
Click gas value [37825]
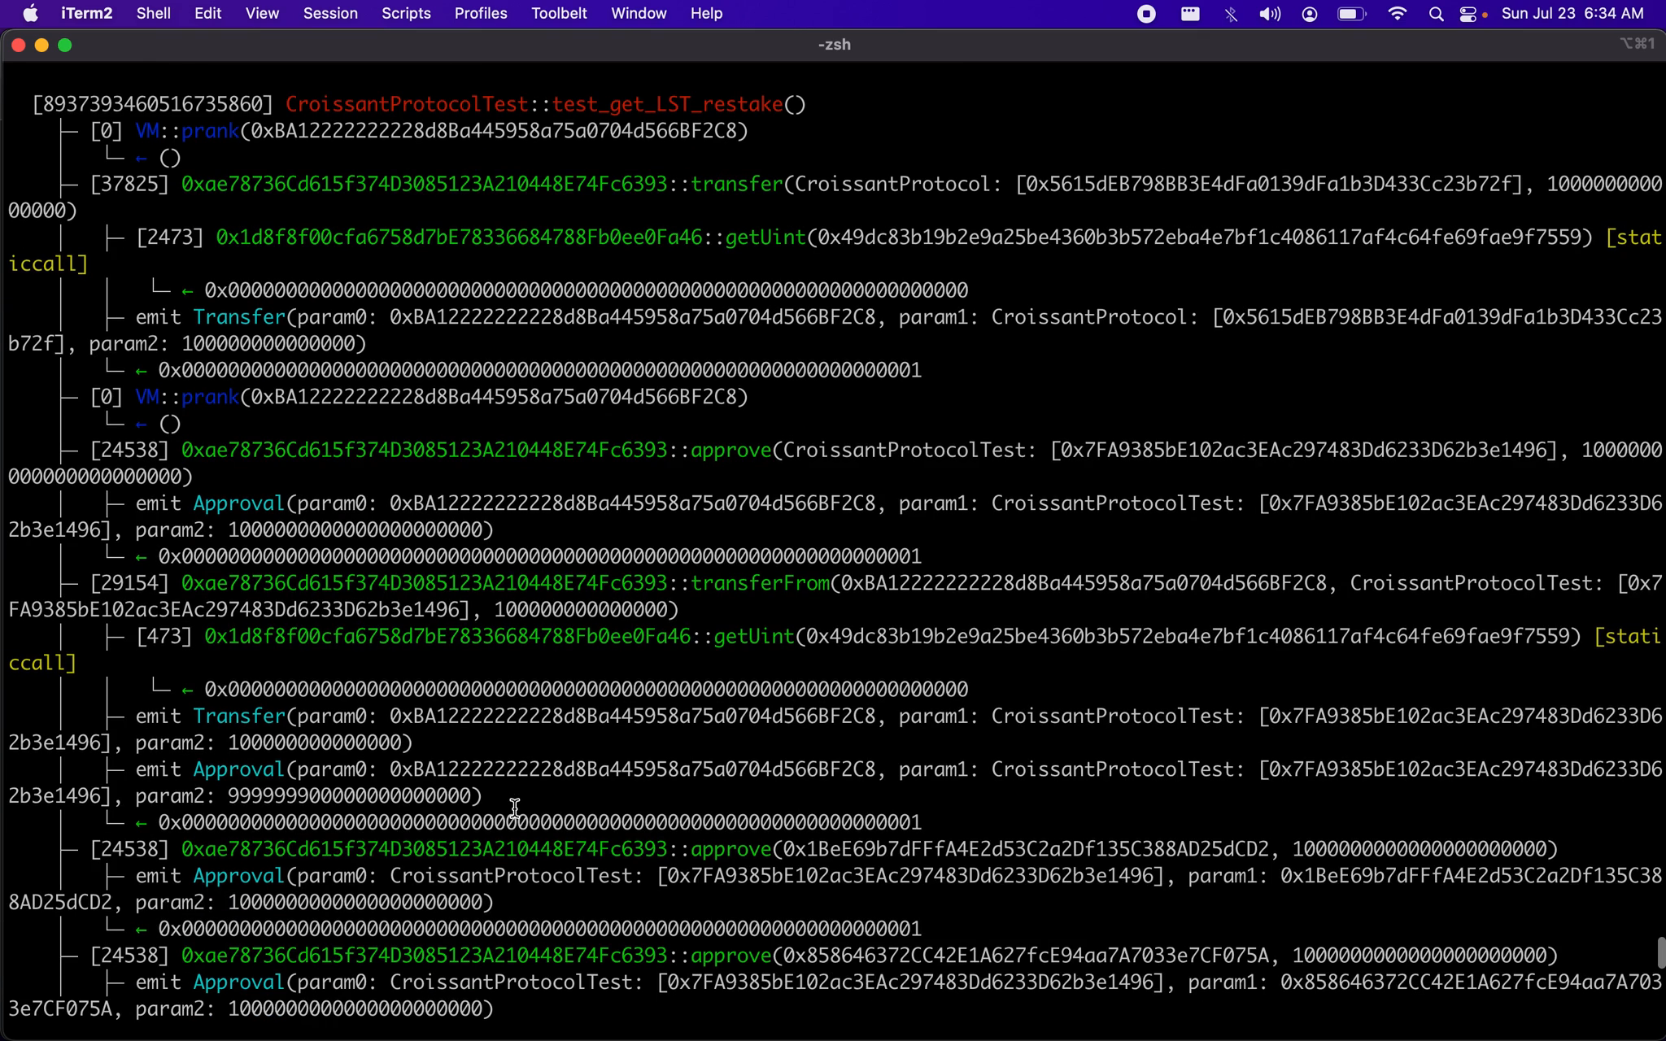pos(129,184)
